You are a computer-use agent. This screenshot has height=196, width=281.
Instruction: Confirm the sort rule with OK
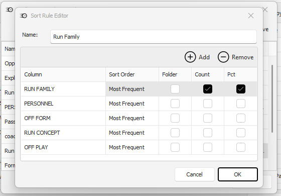tap(238, 174)
